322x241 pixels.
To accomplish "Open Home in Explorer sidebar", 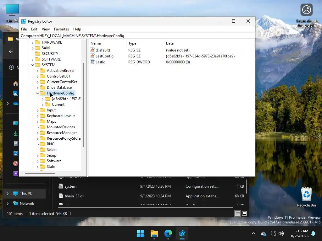I will [16, 83].
